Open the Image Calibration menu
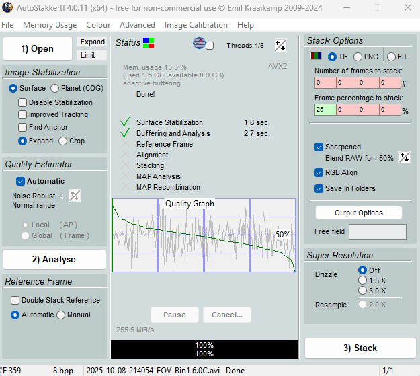 coord(196,25)
